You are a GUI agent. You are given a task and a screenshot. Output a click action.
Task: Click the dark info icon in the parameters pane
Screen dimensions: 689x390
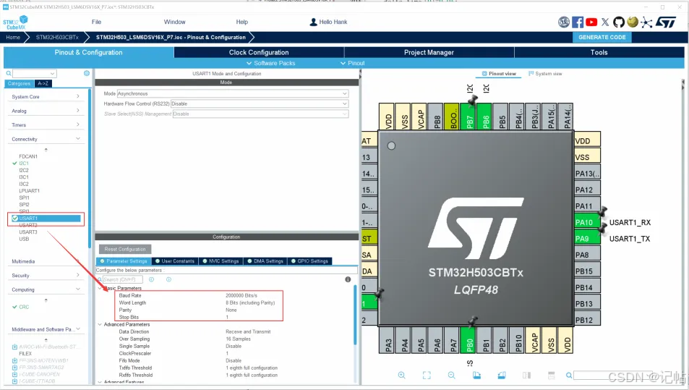[x=348, y=279]
